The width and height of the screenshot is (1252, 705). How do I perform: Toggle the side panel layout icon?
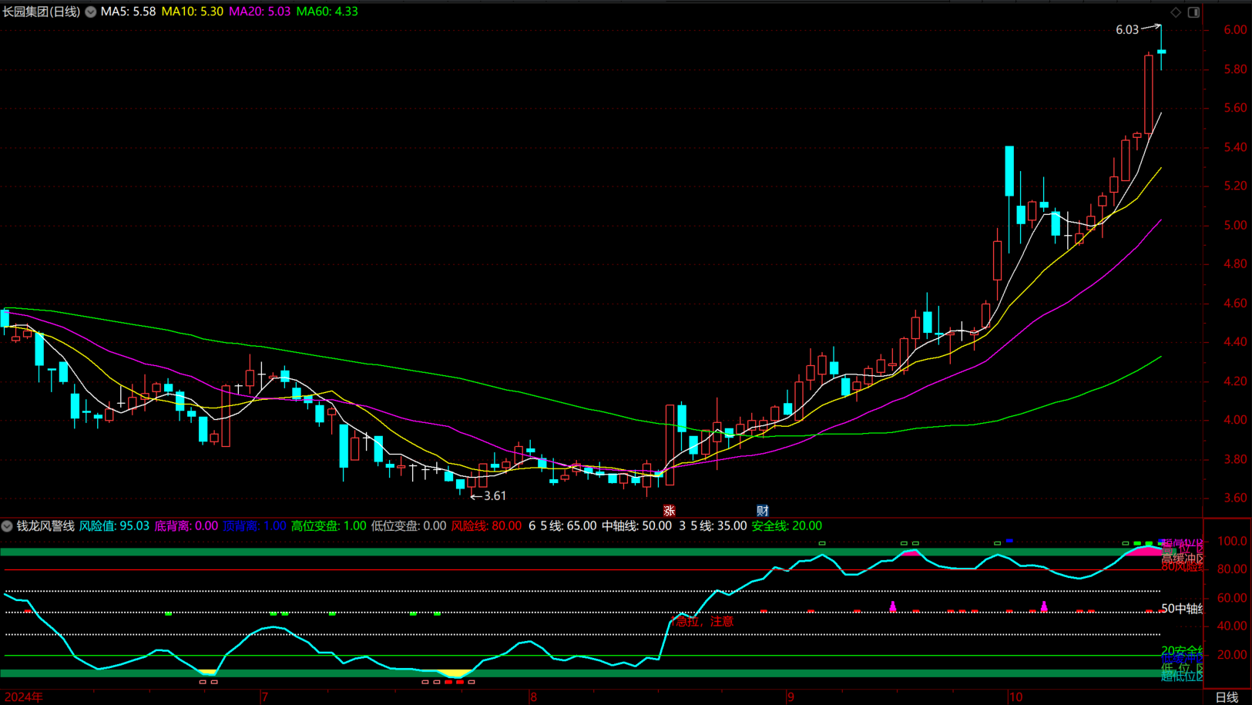[1193, 12]
